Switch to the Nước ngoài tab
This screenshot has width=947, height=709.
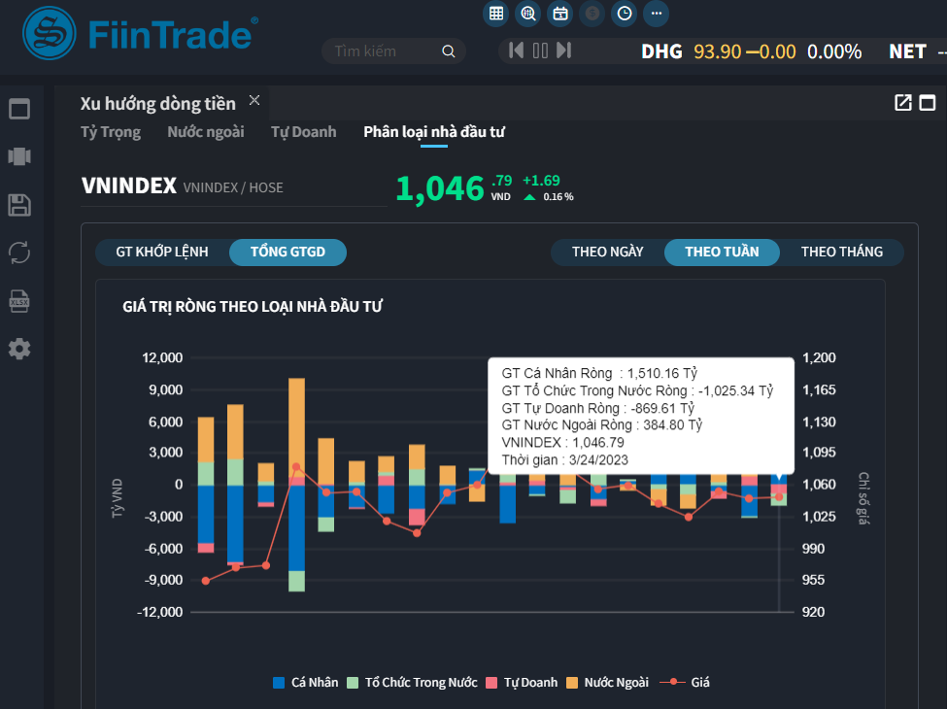point(205,132)
